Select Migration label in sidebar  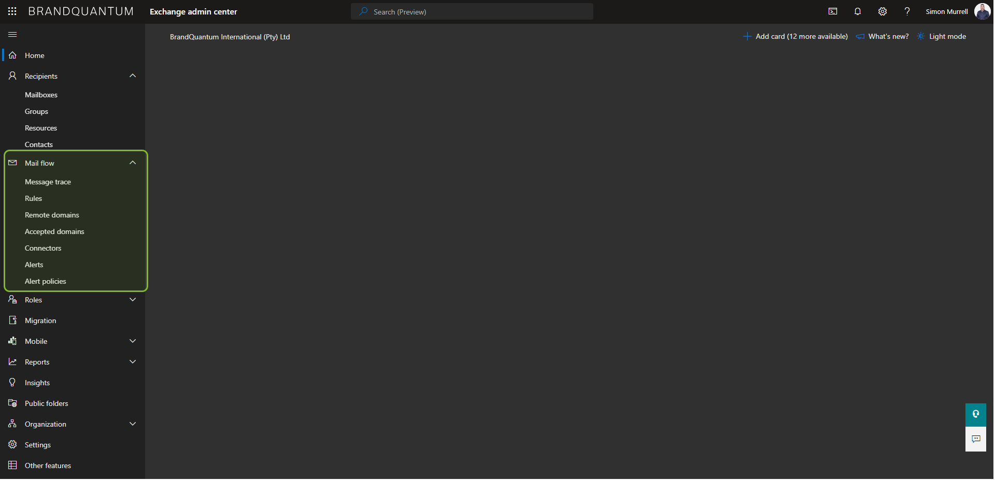click(x=40, y=321)
